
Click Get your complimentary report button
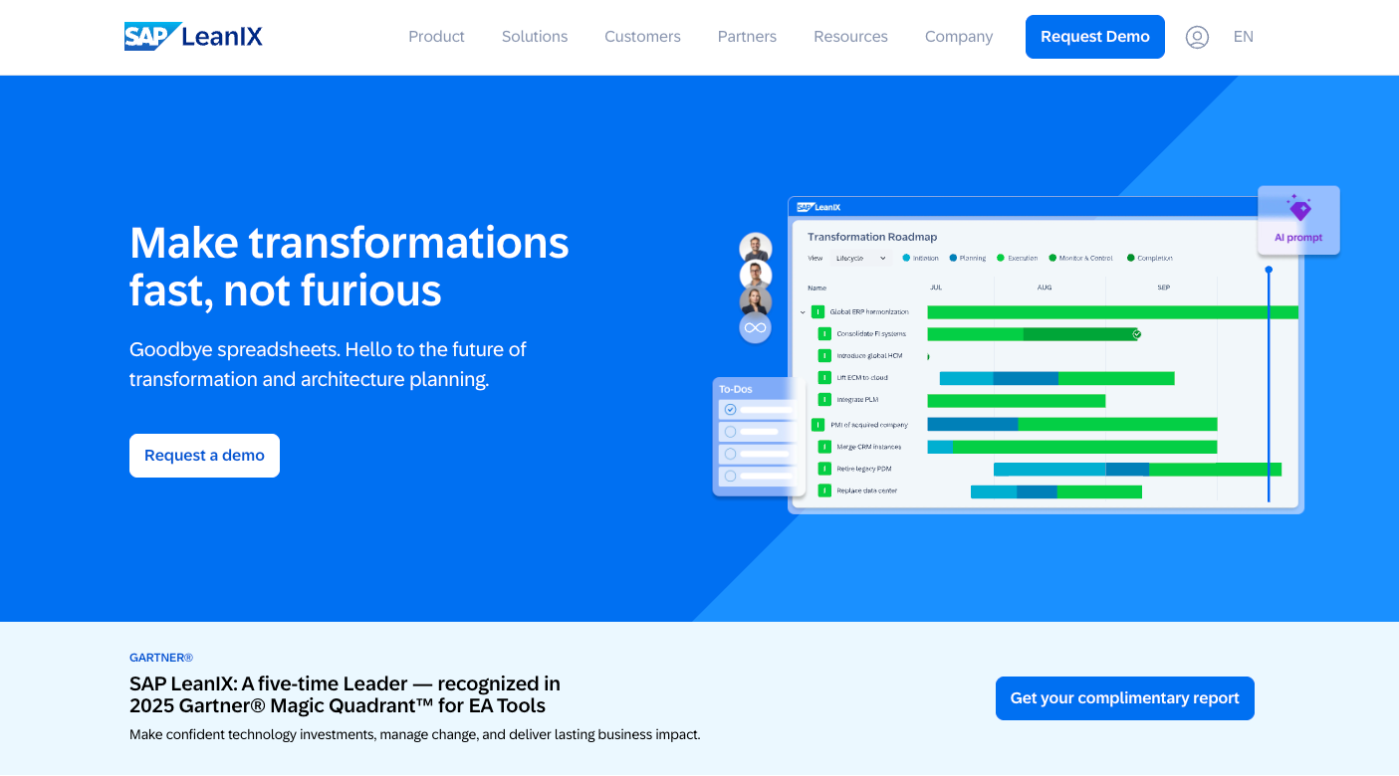1125,698
